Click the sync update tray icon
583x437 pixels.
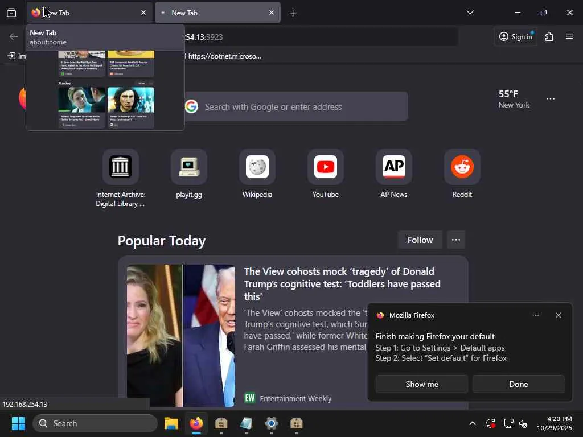490,423
